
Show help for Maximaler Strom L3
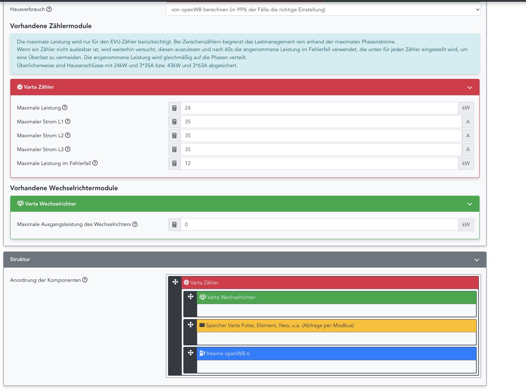[68, 149]
